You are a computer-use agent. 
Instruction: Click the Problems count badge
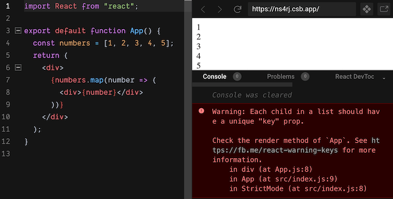pyautogui.click(x=305, y=76)
